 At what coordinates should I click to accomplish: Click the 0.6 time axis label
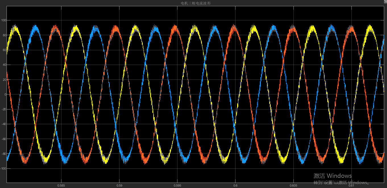click(235, 186)
